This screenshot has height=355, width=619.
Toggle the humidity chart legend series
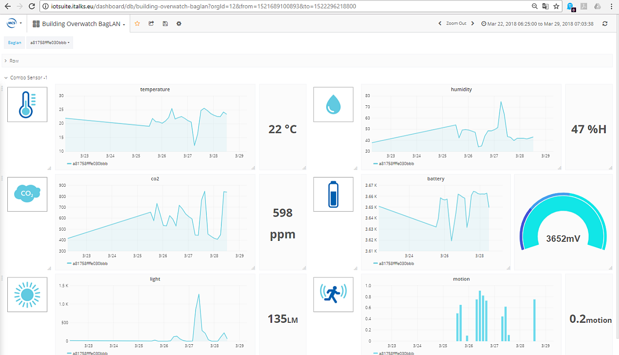pos(396,164)
